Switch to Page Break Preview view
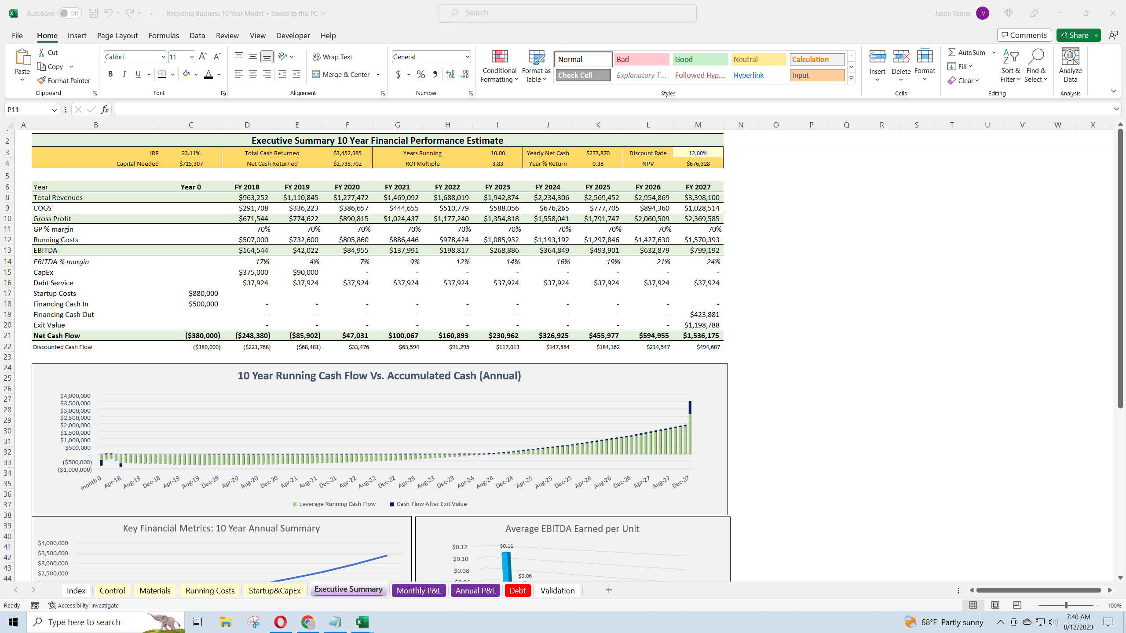 pyautogui.click(x=1017, y=605)
